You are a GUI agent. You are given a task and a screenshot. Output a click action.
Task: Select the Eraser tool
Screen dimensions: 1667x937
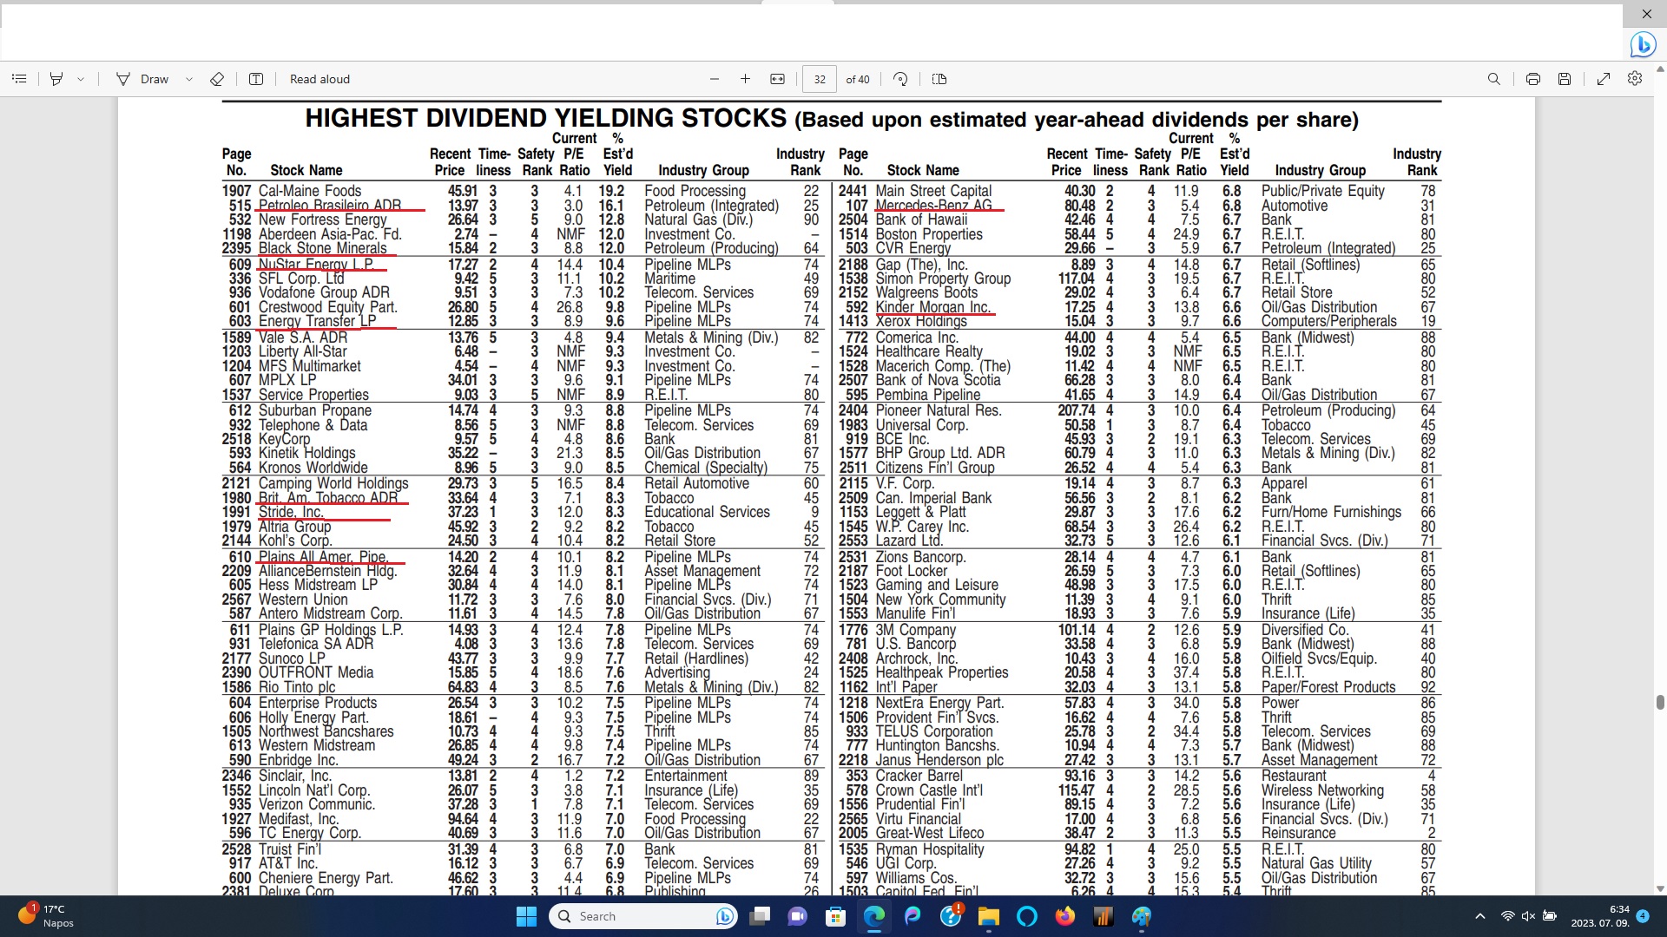pyautogui.click(x=217, y=79)
